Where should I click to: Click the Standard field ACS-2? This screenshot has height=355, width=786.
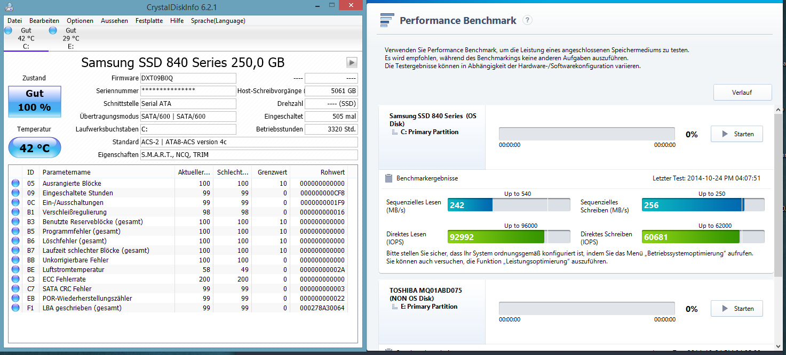[249, 142]
